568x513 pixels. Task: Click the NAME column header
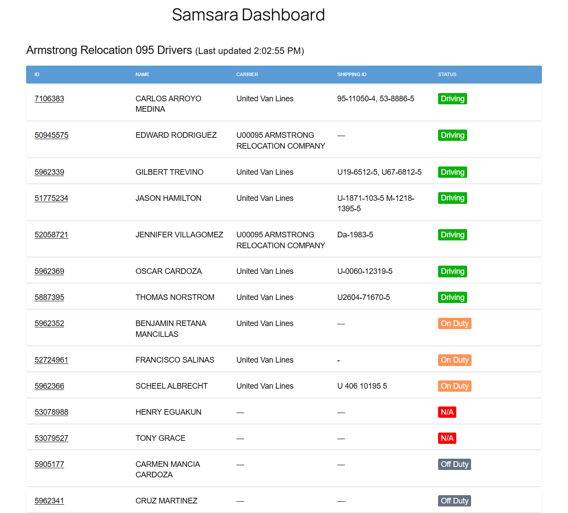point(142,74)
